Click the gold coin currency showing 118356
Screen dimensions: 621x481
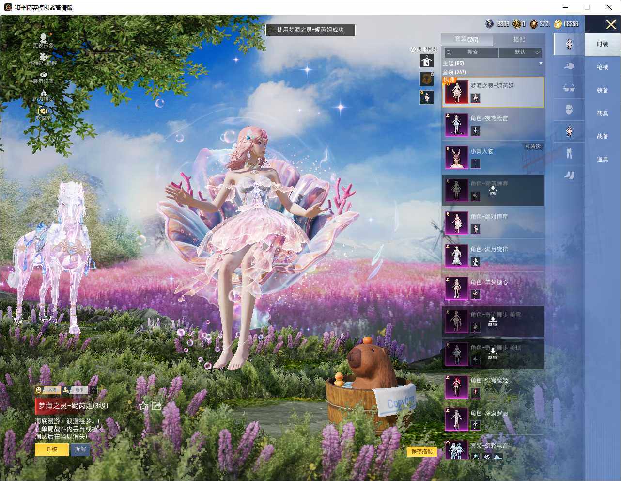coord(558,24)
